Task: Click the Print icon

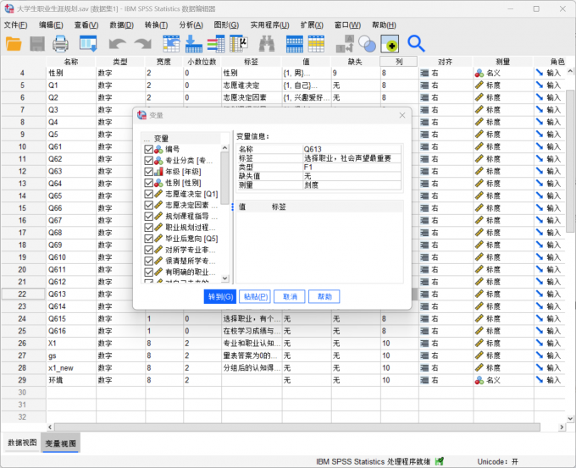Action: (x=60, y=44)
